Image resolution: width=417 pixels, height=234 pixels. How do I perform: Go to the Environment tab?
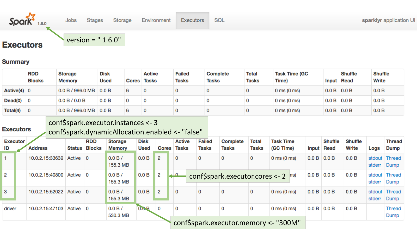pos(156,20)
